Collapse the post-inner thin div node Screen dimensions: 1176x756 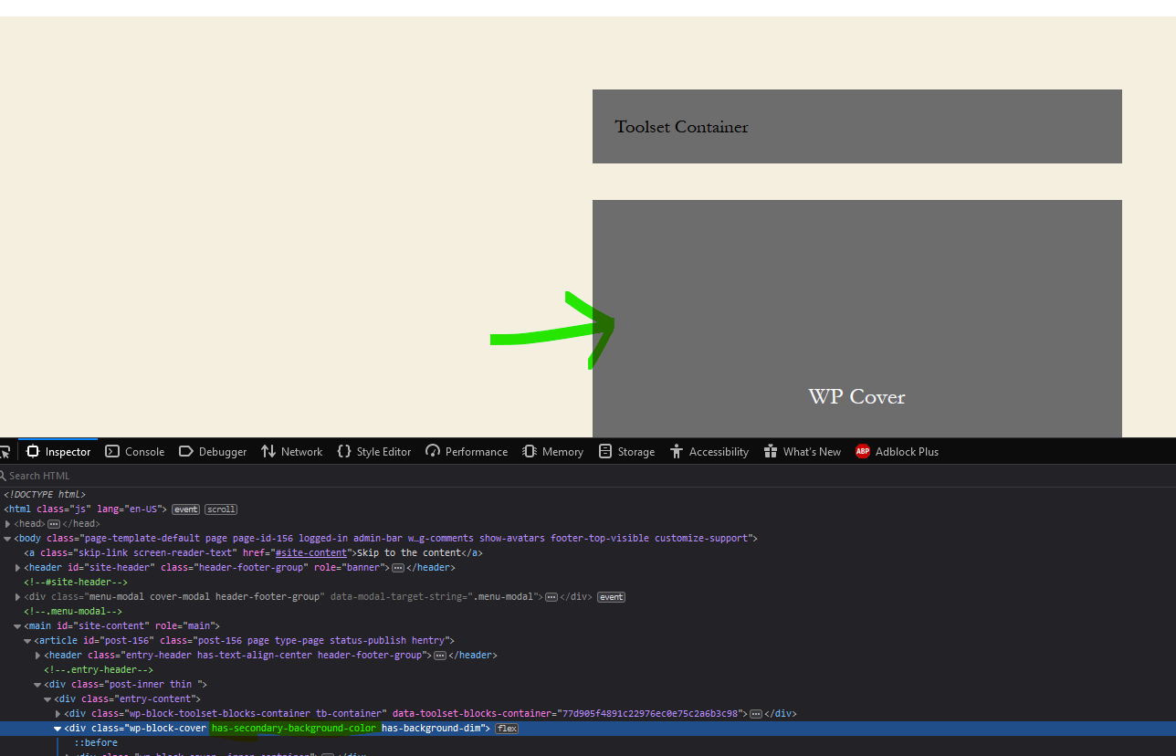coord(38,685)
